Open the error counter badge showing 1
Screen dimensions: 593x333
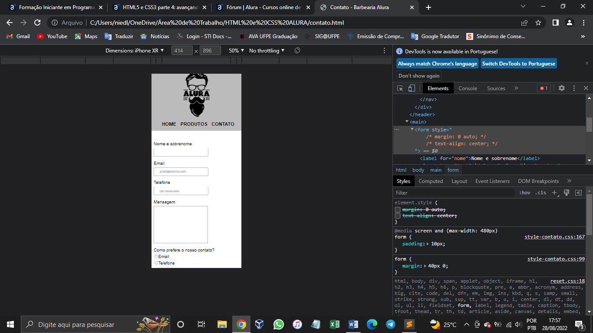(x=544, y=88)
